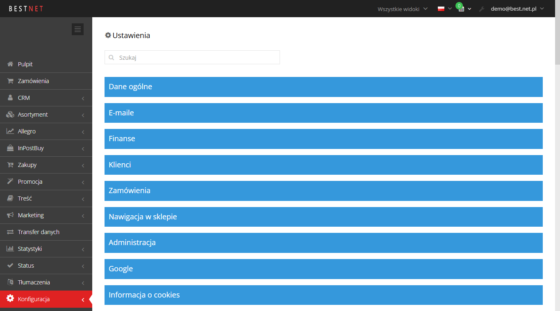This screenshot has height=311, width=560.
Task: Click the BESTNET logo link
Action: coord(26,9)
